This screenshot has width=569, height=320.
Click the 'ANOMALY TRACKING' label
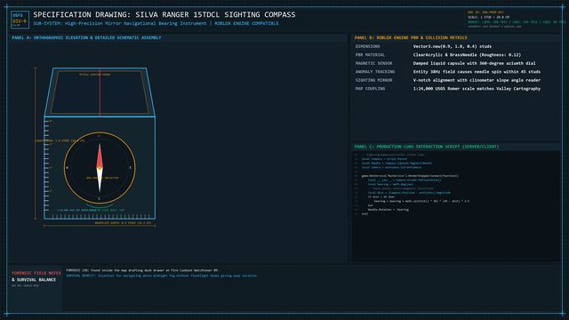tap(375, 72)
